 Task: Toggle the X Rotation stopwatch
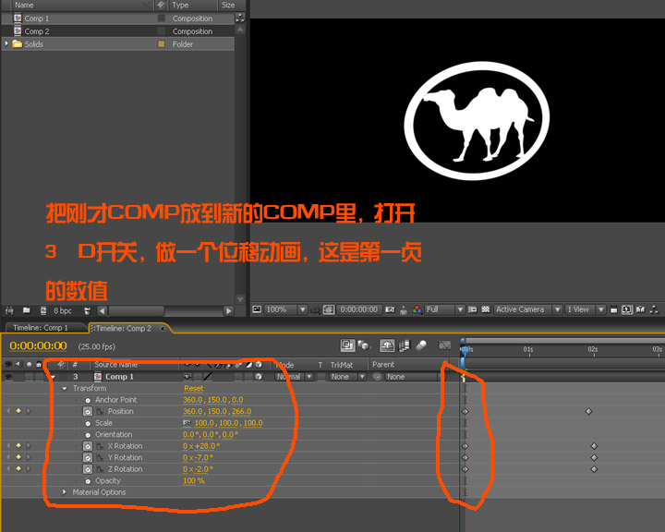pyautogui.click(x=88, y=446)
